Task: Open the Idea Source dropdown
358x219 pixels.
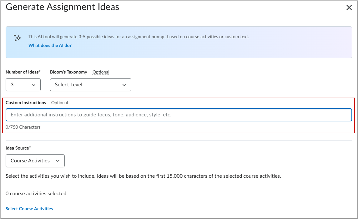Action: point(35,160)
